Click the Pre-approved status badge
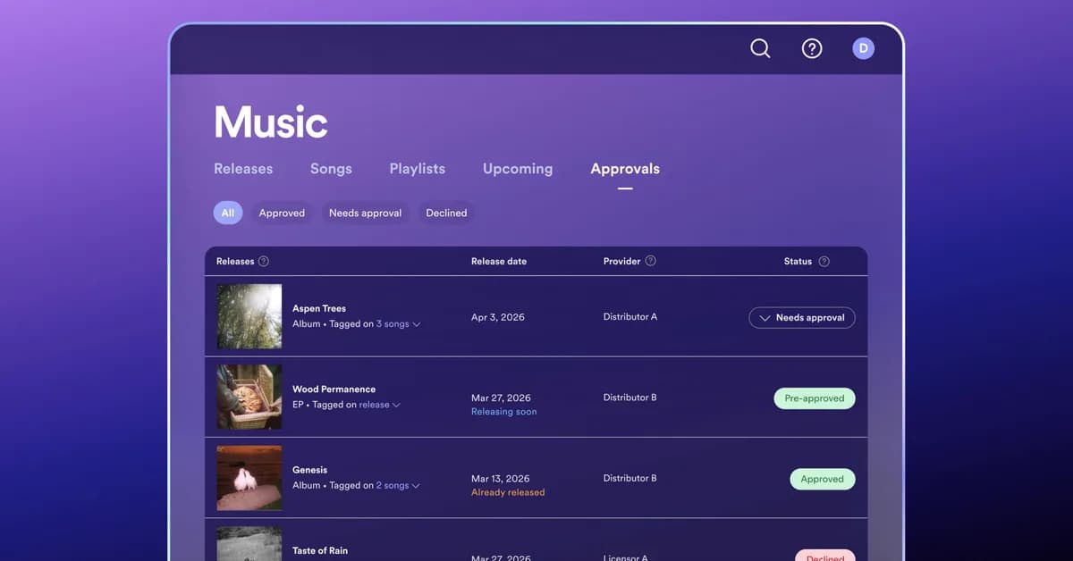Viewport: 1073px width, 561px height. pos(815,398)
